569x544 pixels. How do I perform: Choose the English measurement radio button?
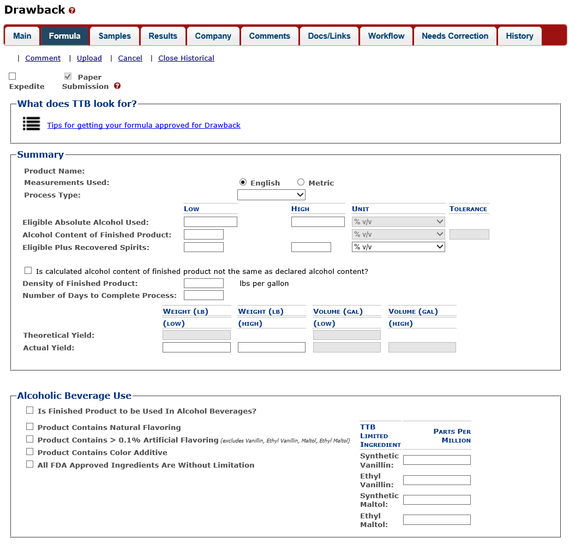coord(243,182)
